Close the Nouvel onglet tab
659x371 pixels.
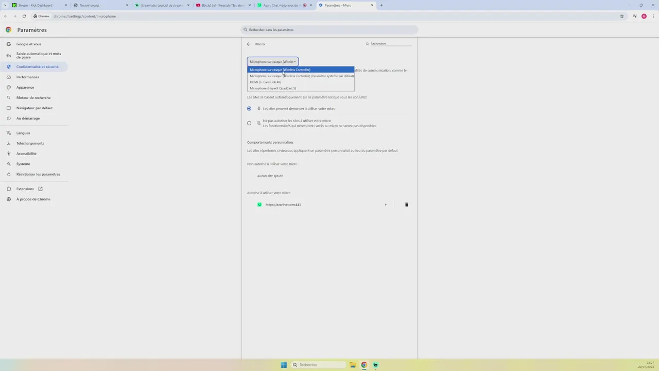(127, 5)
